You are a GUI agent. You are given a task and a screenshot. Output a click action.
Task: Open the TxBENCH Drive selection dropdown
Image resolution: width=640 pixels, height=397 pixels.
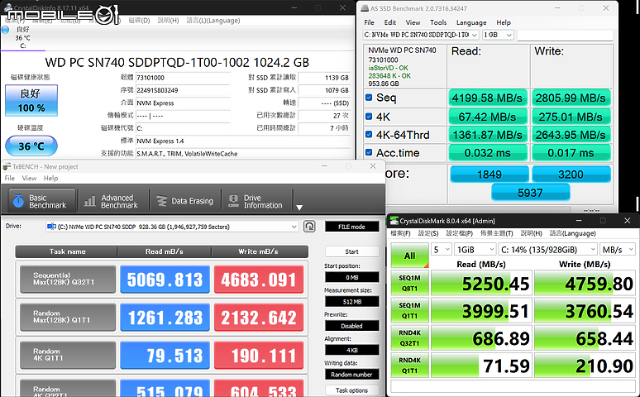tap(172, 227)
